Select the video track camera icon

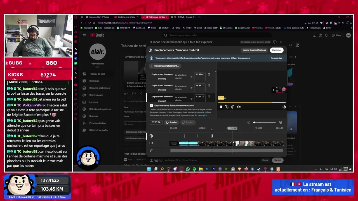pos(151,143)
